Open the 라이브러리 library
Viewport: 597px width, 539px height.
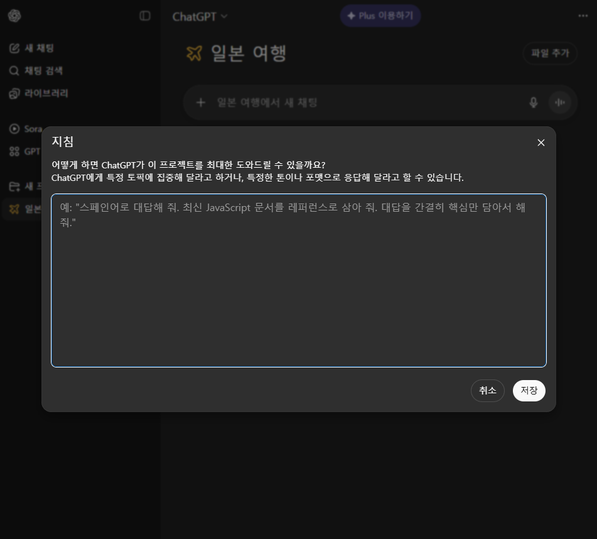click(45, 94)
